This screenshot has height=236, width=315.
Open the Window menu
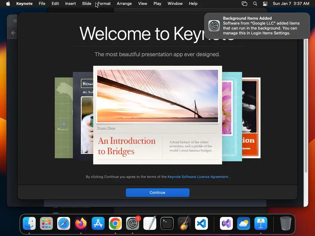tap(175, 4)
